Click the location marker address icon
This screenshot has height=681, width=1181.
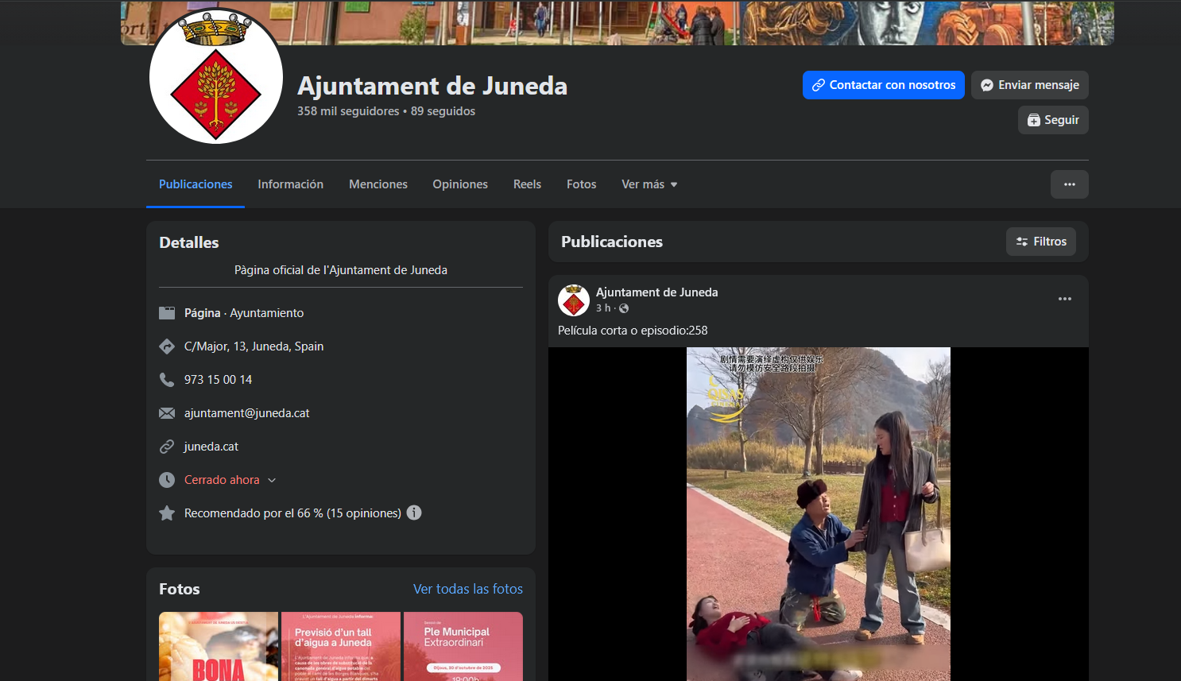167,346
